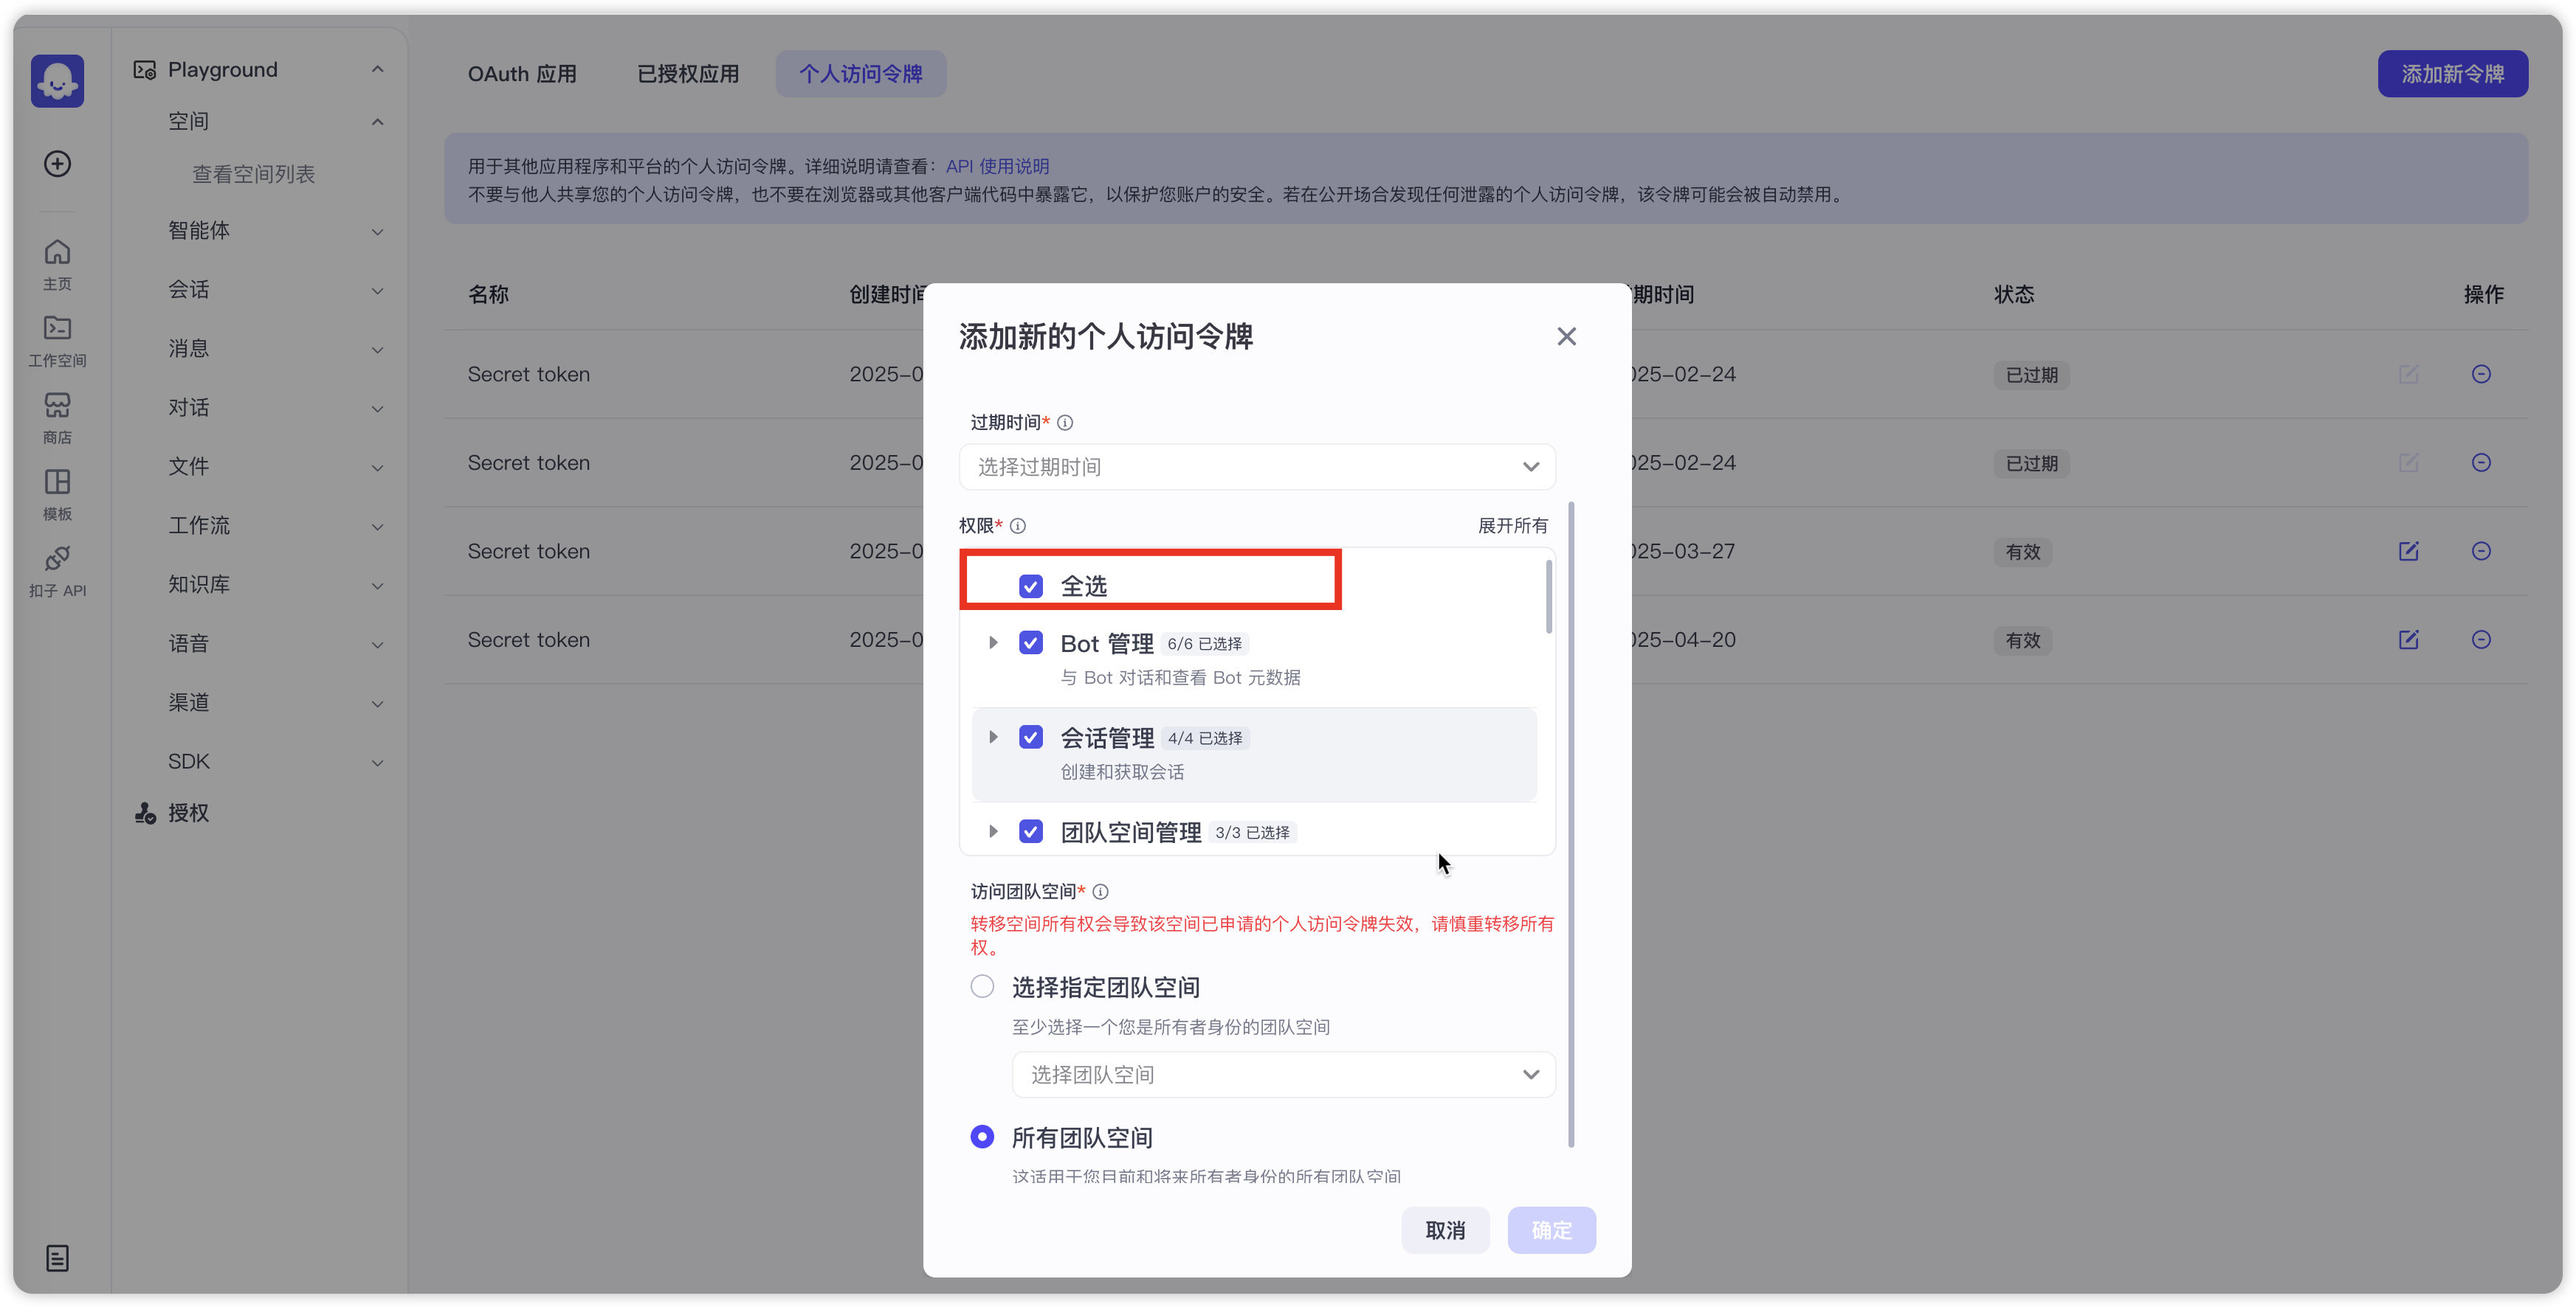This screenshot has width=2576, height=1307.
Task: Click the 取消 button
Action: pos(1444,1230)
